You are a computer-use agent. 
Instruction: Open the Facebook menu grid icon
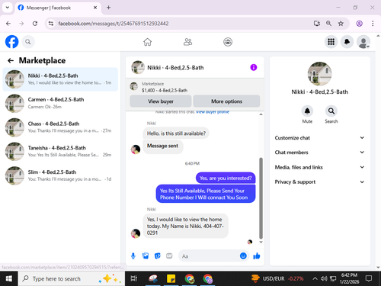click(331, 42)
